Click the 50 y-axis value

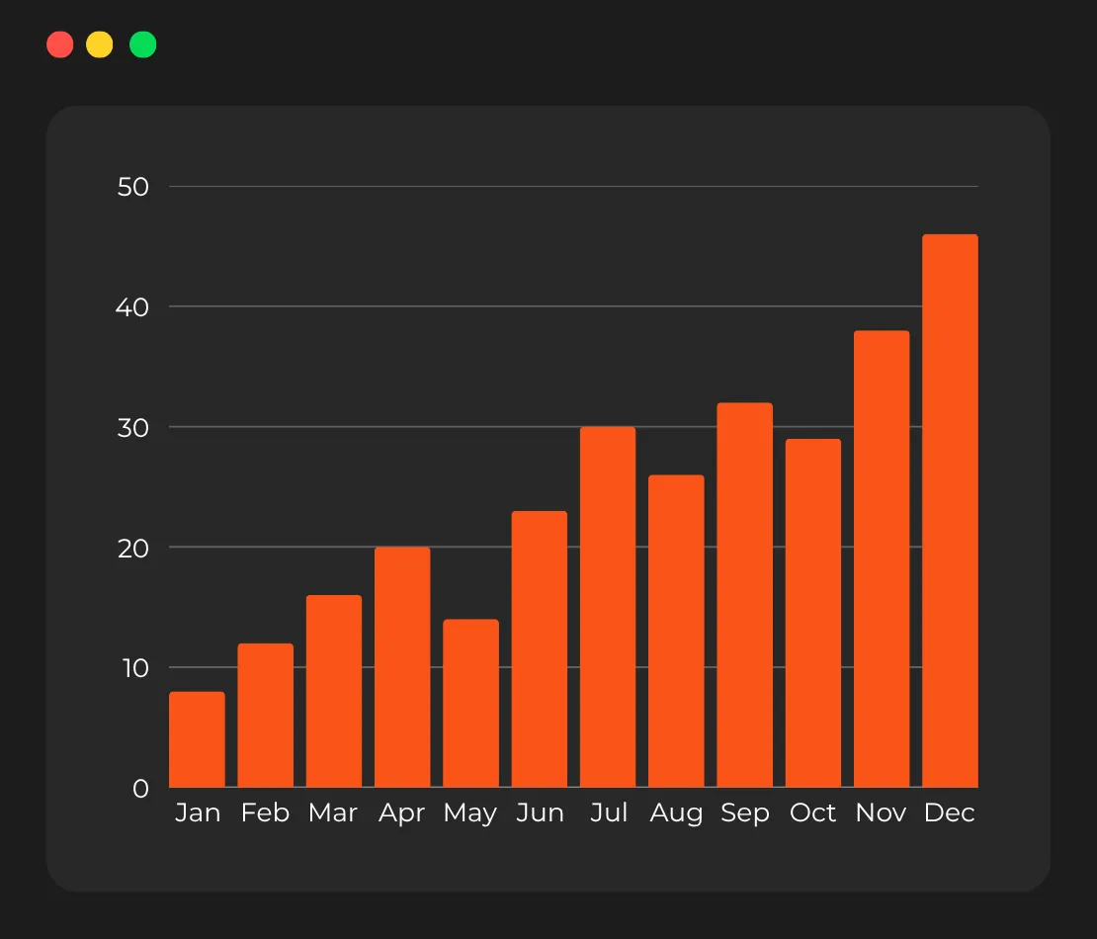(133, 187)
